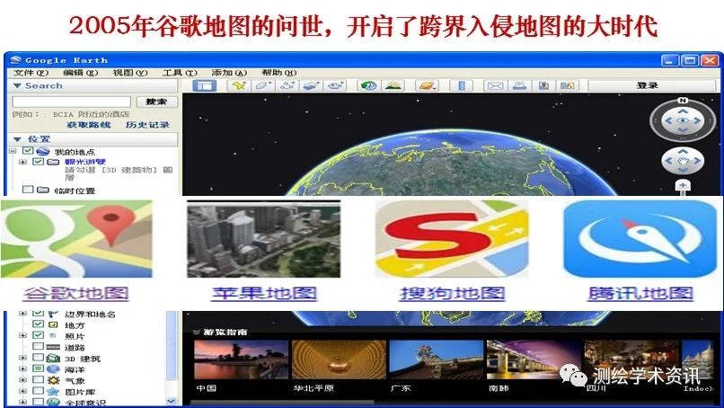Collapse the 我的地点 tree node
Image resolution: width=724 pixels, height=408 pixels.
(13, 151)
